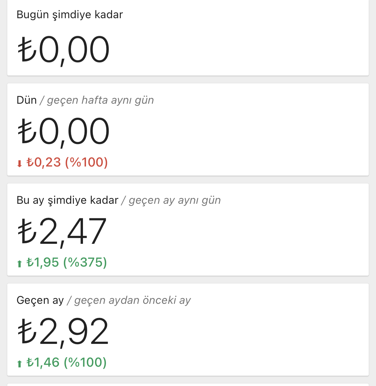Click the ₺1,95 (%375) increase text

(x=67, y=263)
